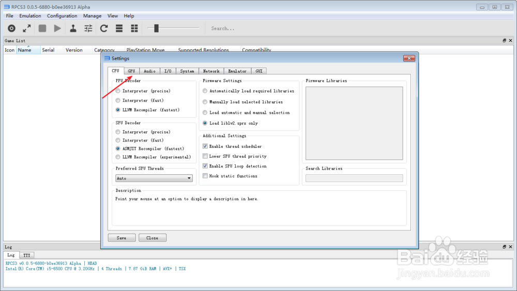This screenshot has width=517, height=291.
Task: Open the Config sliders icon
Action: [88, 28]
